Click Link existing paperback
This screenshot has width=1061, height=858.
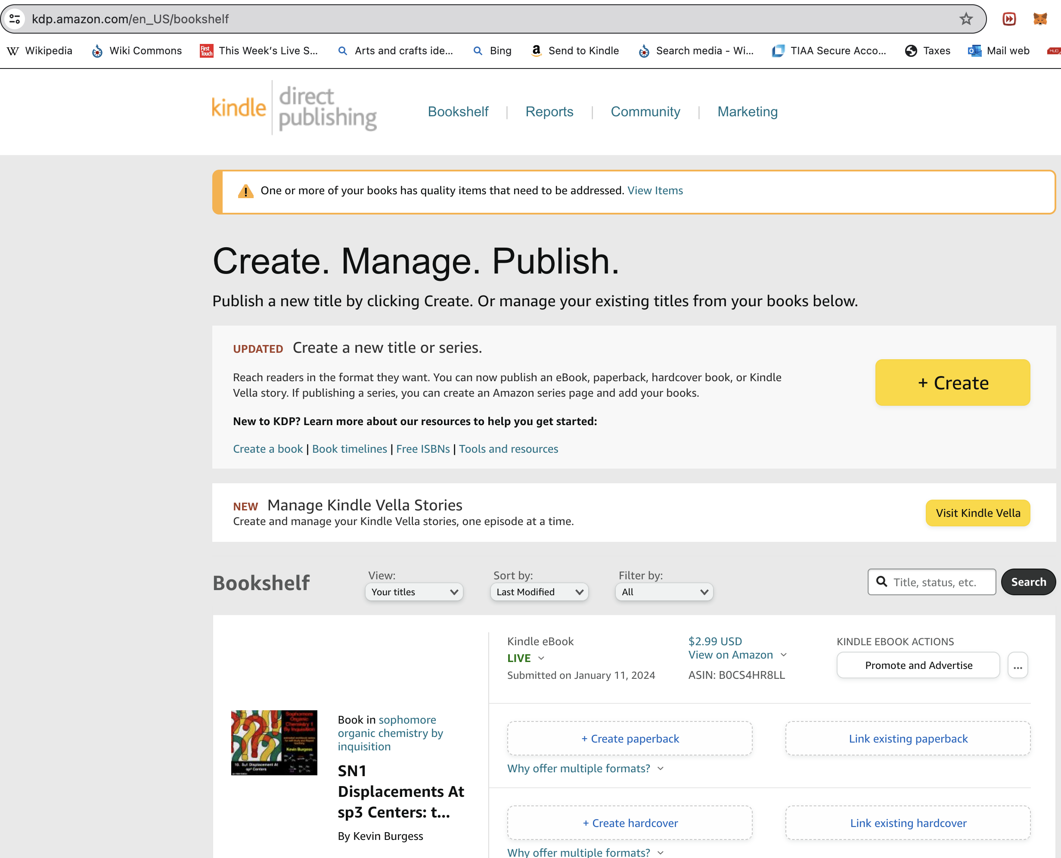click(908, 738)
